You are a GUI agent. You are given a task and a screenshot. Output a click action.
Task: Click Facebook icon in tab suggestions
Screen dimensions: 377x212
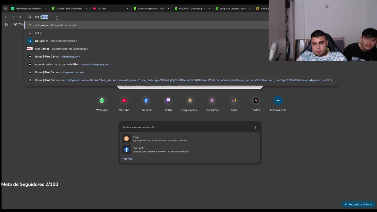pyautogui.click(x=126, y=150)
